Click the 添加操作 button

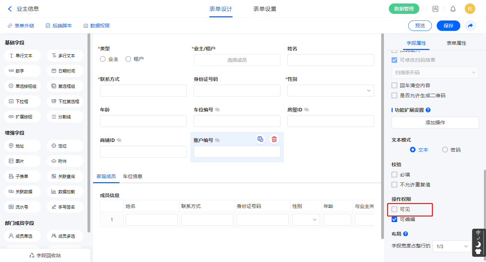coord(435,122)
